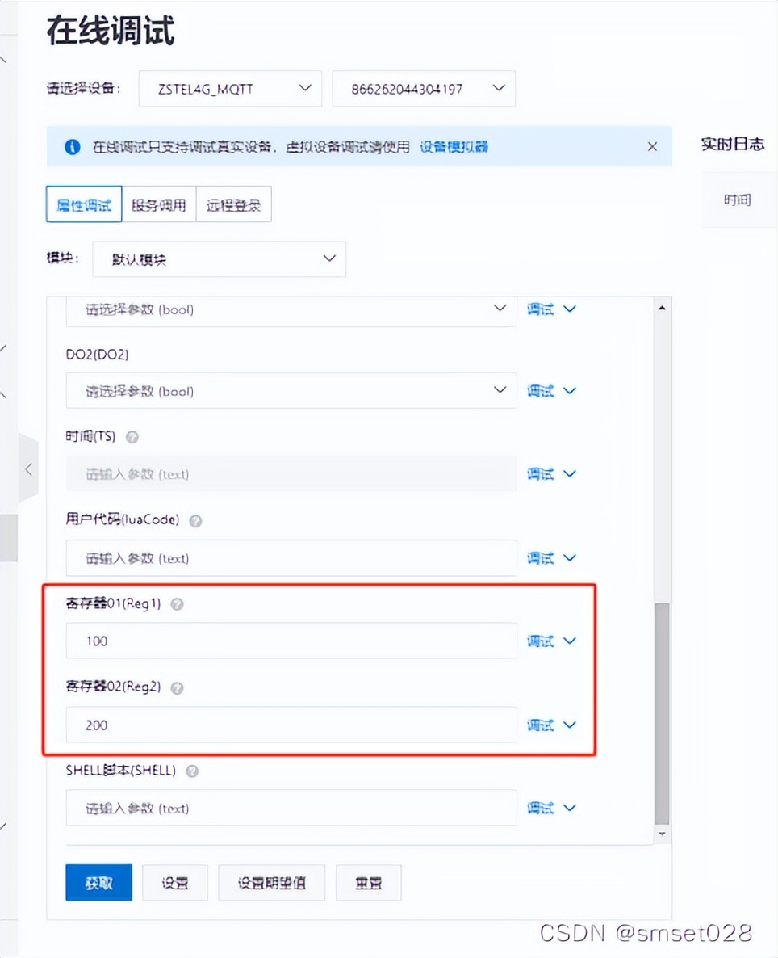This screenshot has width=778, height=958.
Task: Click the property list scrollbar thumb
Action: tap(662, 713)
